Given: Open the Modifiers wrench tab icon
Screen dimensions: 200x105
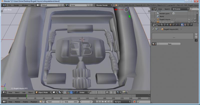Looking at the screenshot, I should pyautogui.click(x=176, y=24).
